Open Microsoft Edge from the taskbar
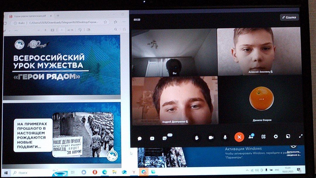 point(104,172)
